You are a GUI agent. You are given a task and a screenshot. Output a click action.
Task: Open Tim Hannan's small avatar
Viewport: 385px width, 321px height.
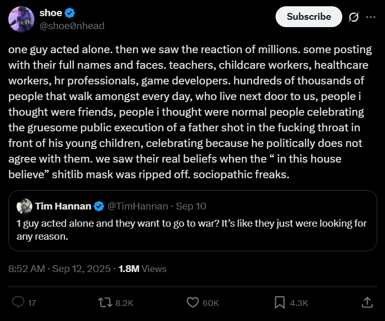click(x=24, y=206)
